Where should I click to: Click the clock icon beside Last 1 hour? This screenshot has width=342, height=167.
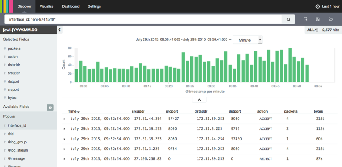coord(318,6)
